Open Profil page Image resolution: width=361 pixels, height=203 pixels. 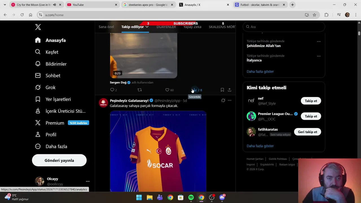(x=46, y=134)
